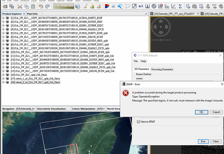Select product [2] ending 0255D5_8925

tap(56, 22)
